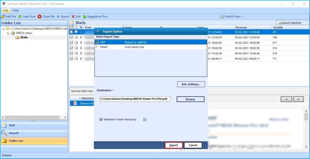
Task: Click the Export toolbar item
Action: pos(63,17)
